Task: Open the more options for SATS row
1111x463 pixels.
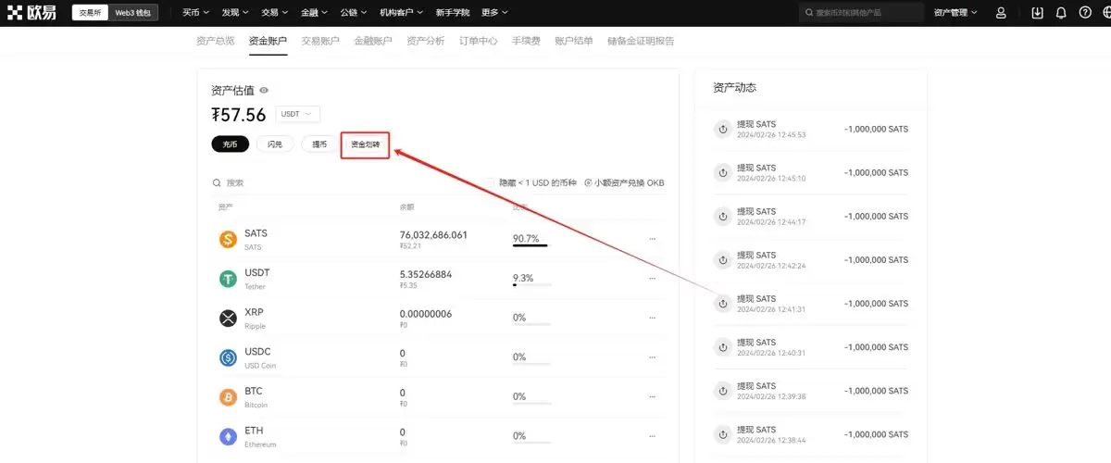Action: (652, 239)
